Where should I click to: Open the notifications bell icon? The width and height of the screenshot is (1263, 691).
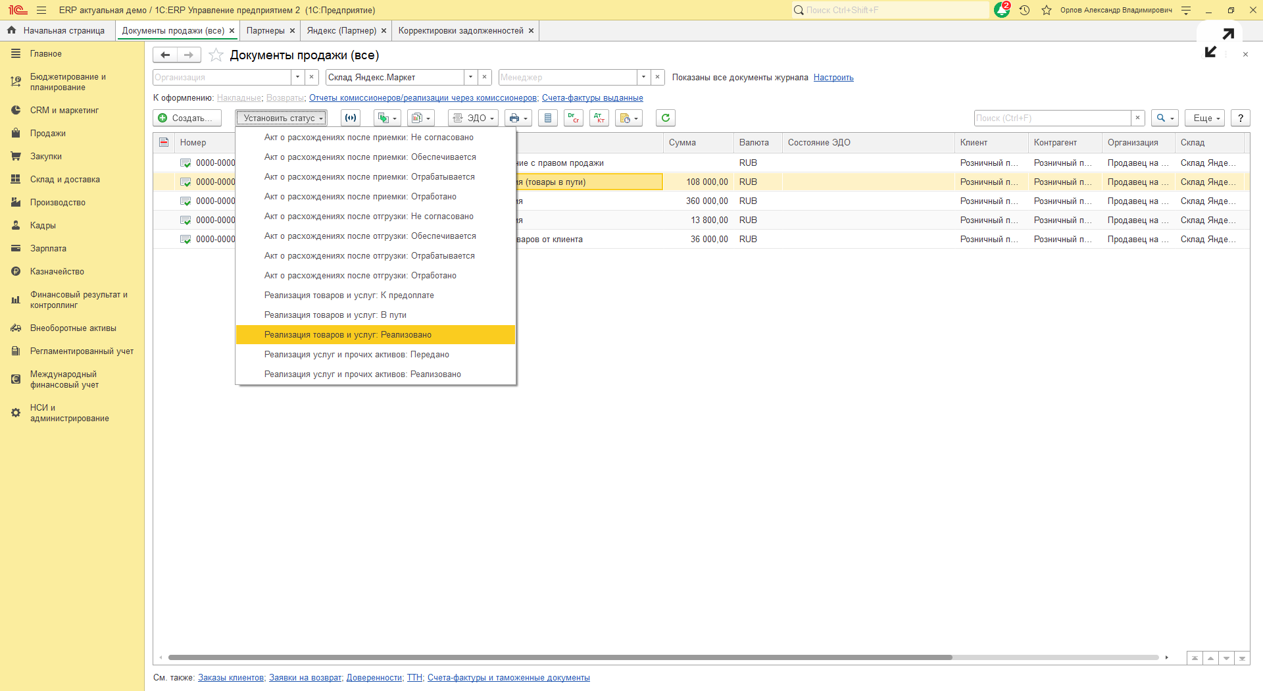click(x=1001, y=10)
